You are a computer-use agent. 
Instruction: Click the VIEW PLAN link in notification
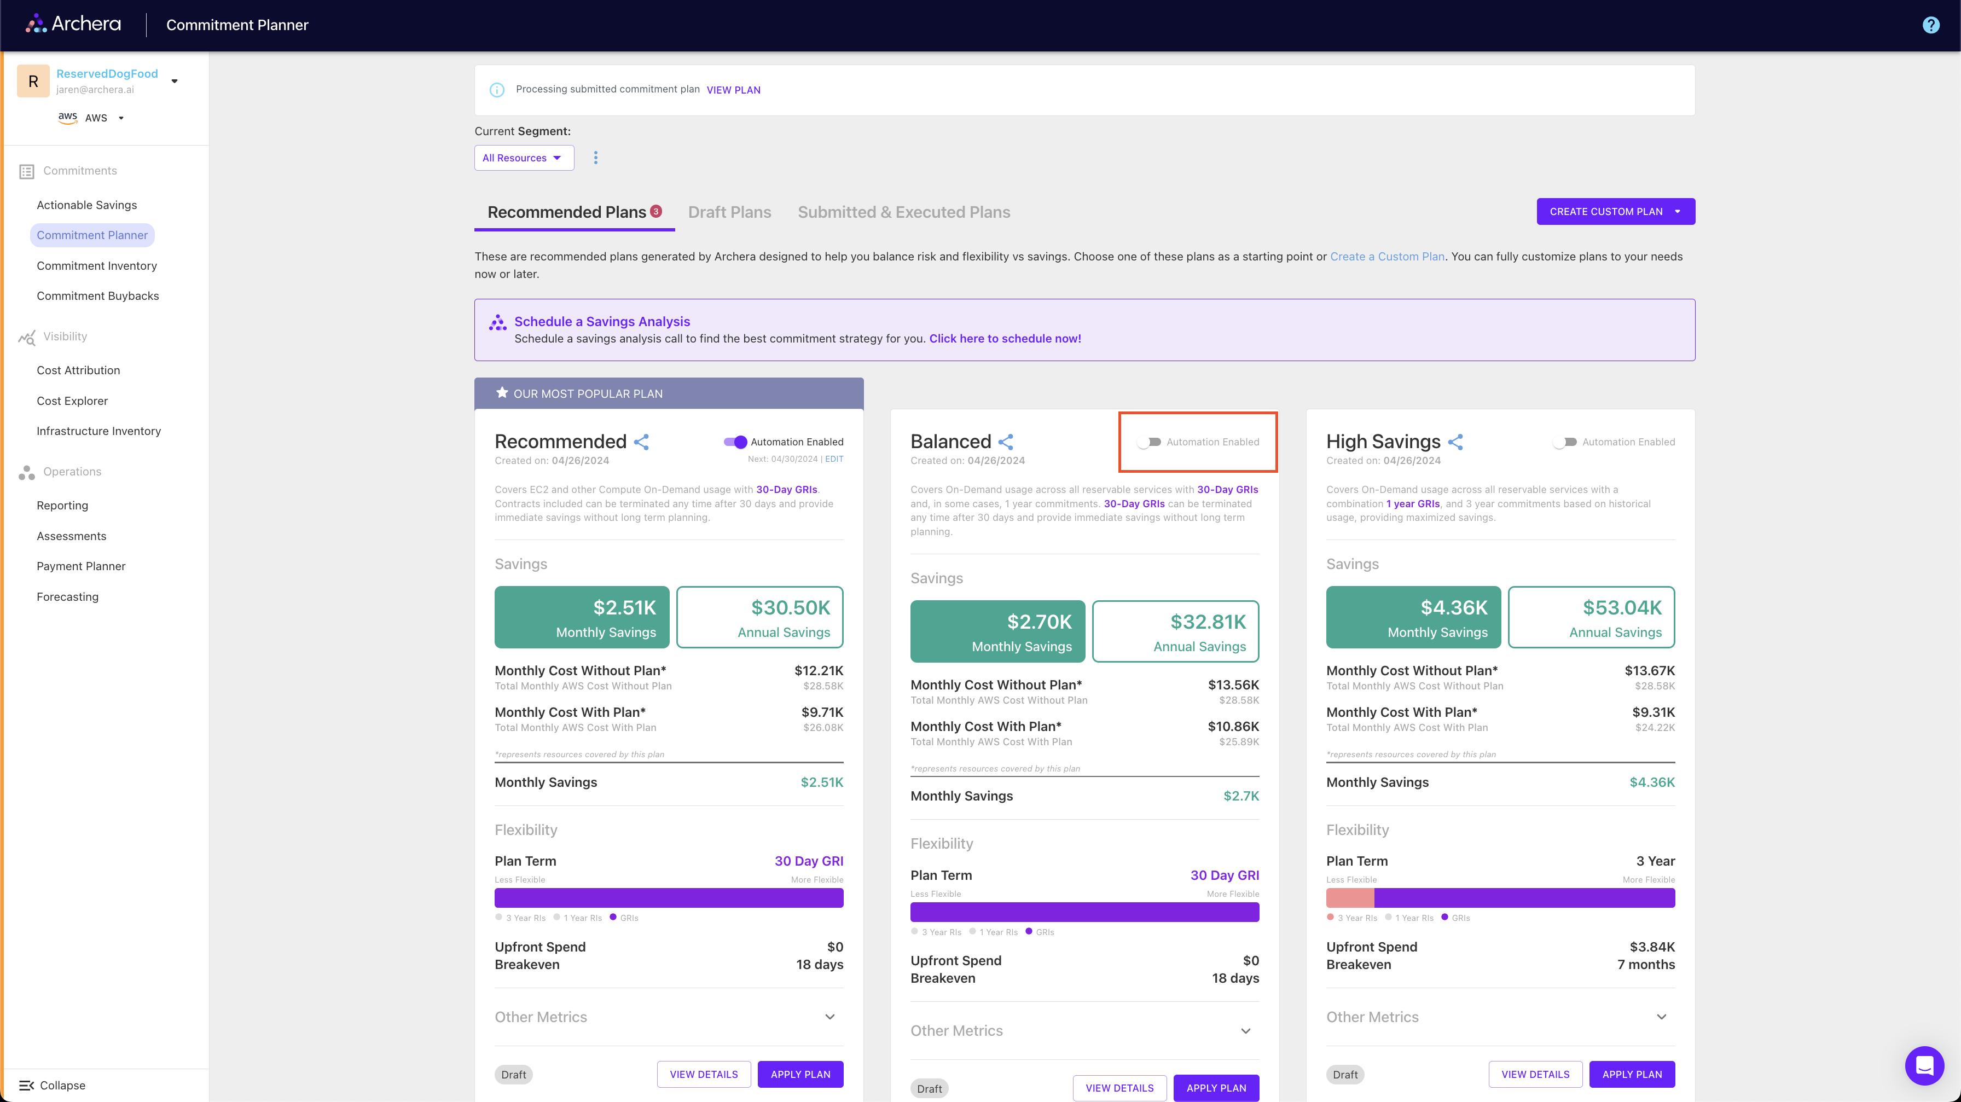coord(733,90)
